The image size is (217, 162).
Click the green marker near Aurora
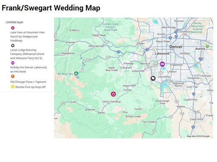point(207,46)
